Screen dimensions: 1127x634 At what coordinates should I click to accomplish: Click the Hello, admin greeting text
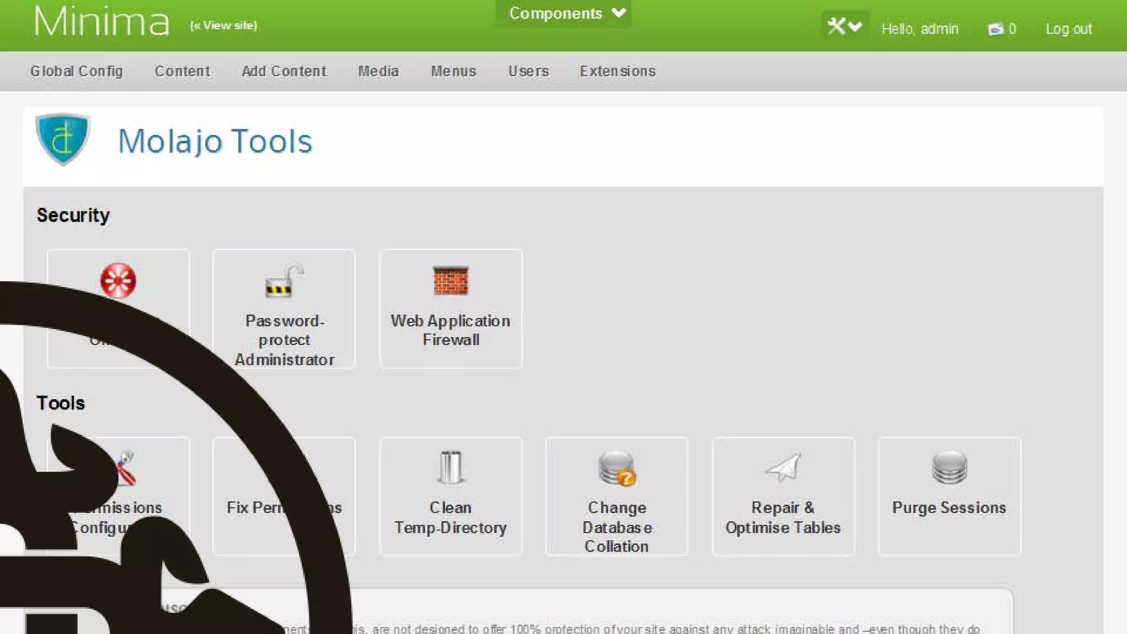[920, 29]
